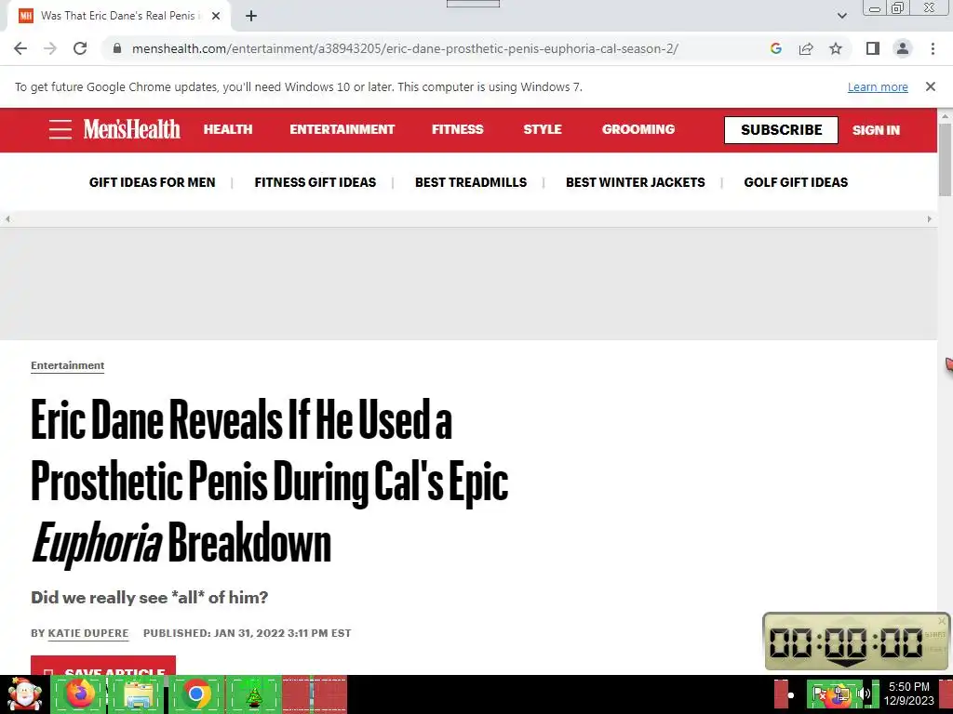Click the Chrome taskbar icon
The height and width of the screenshot is (714, 953).
point(195,694)
